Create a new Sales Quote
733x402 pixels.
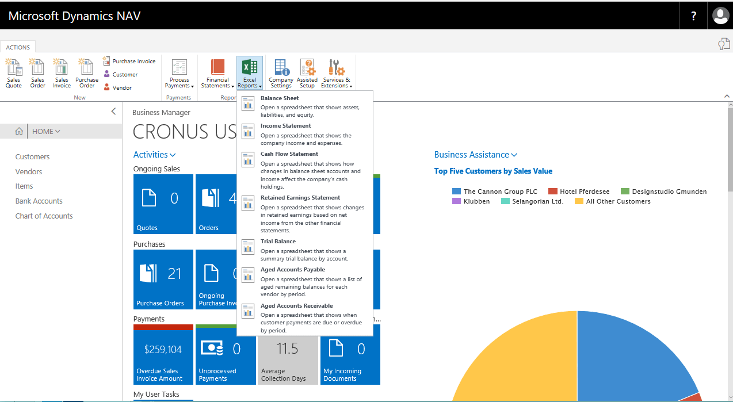tap(13, 74)
